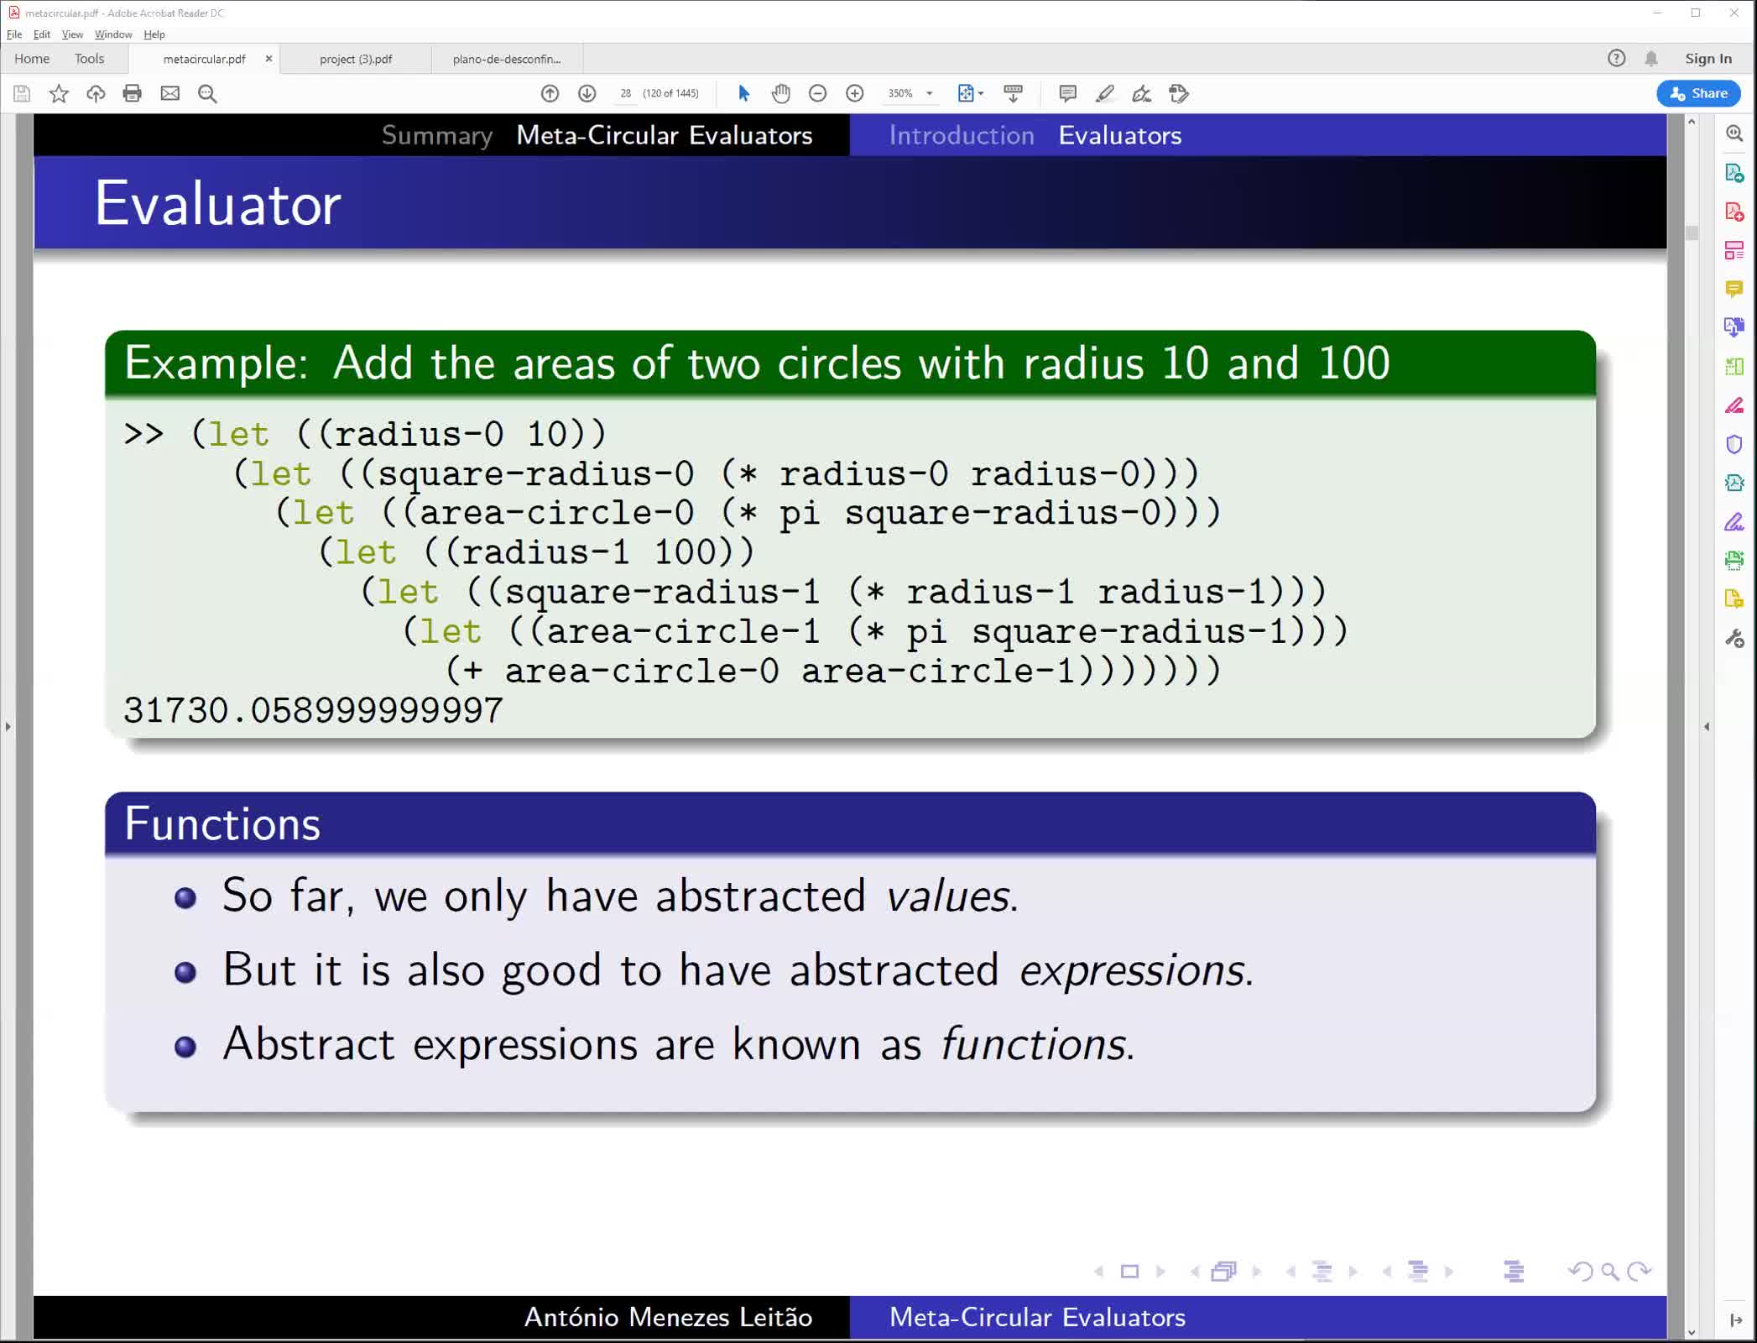Viewport: 1757px width, 1343px height.
Task: Select the Summary tab
Action: coord(435,135)
